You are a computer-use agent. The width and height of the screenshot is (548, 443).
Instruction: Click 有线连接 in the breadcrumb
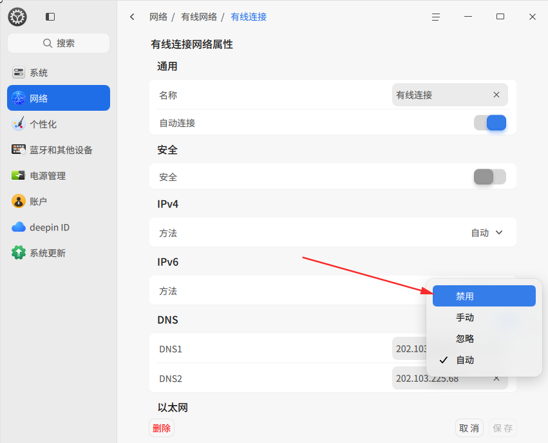249,17
